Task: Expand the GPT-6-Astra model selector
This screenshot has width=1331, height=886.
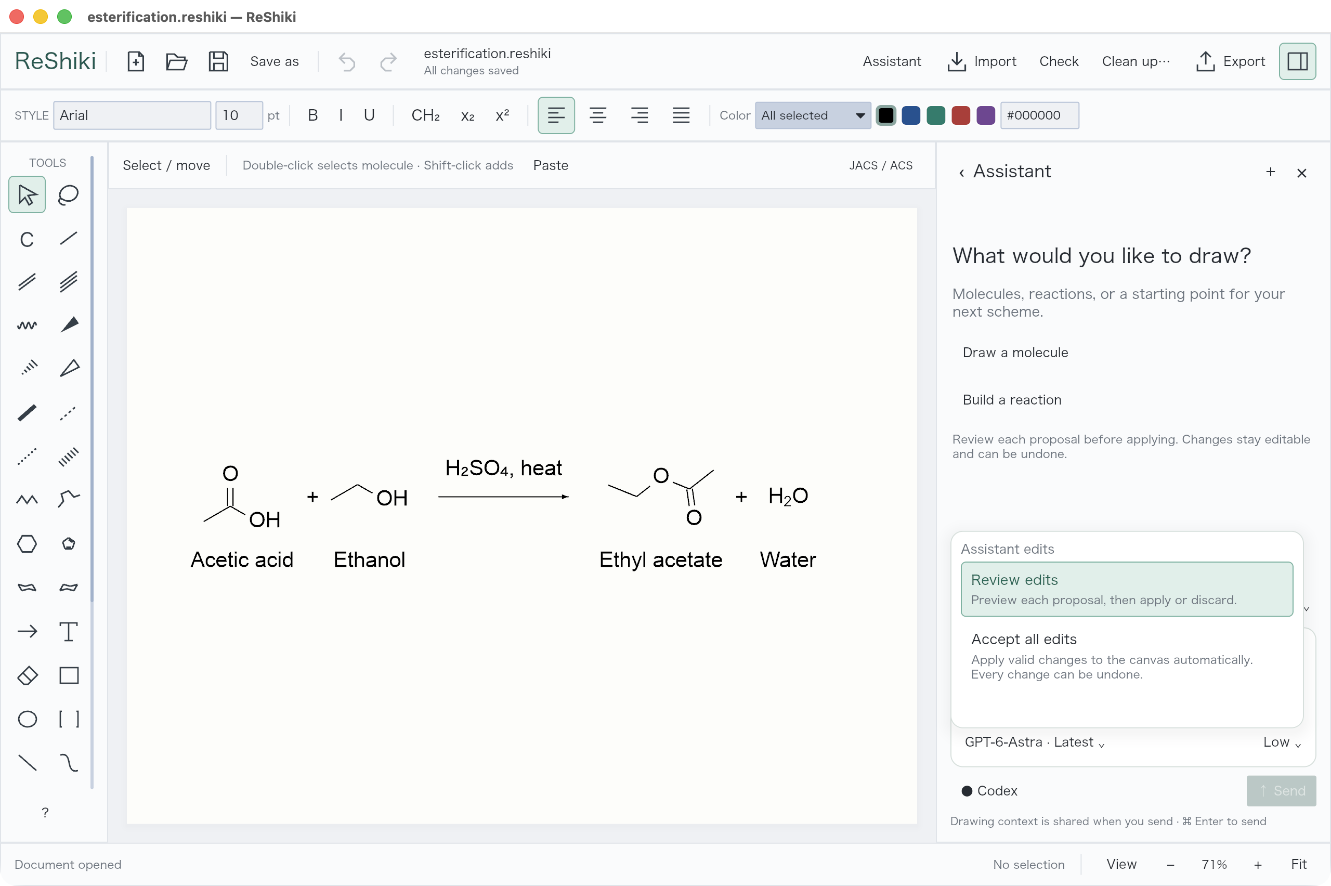Action: [x=1034, y=742]
